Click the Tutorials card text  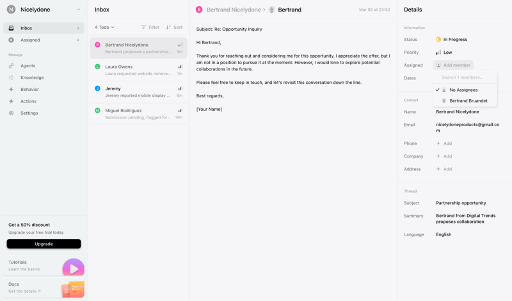tap(24, 265)
